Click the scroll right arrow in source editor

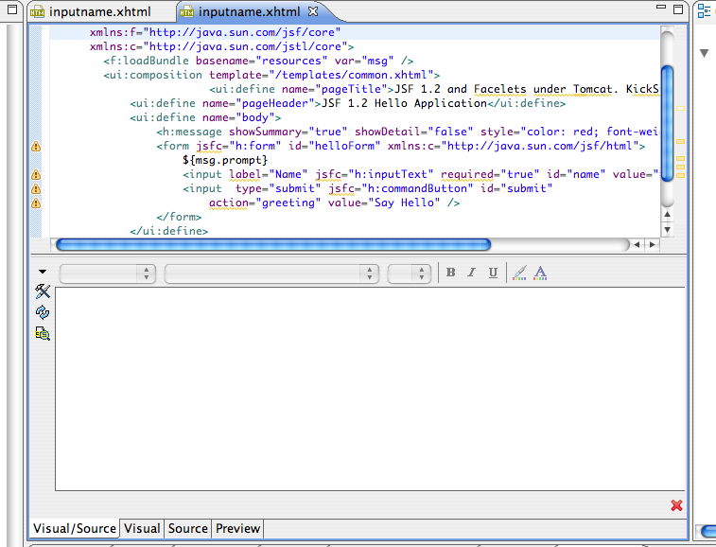[x=653, y=245]
